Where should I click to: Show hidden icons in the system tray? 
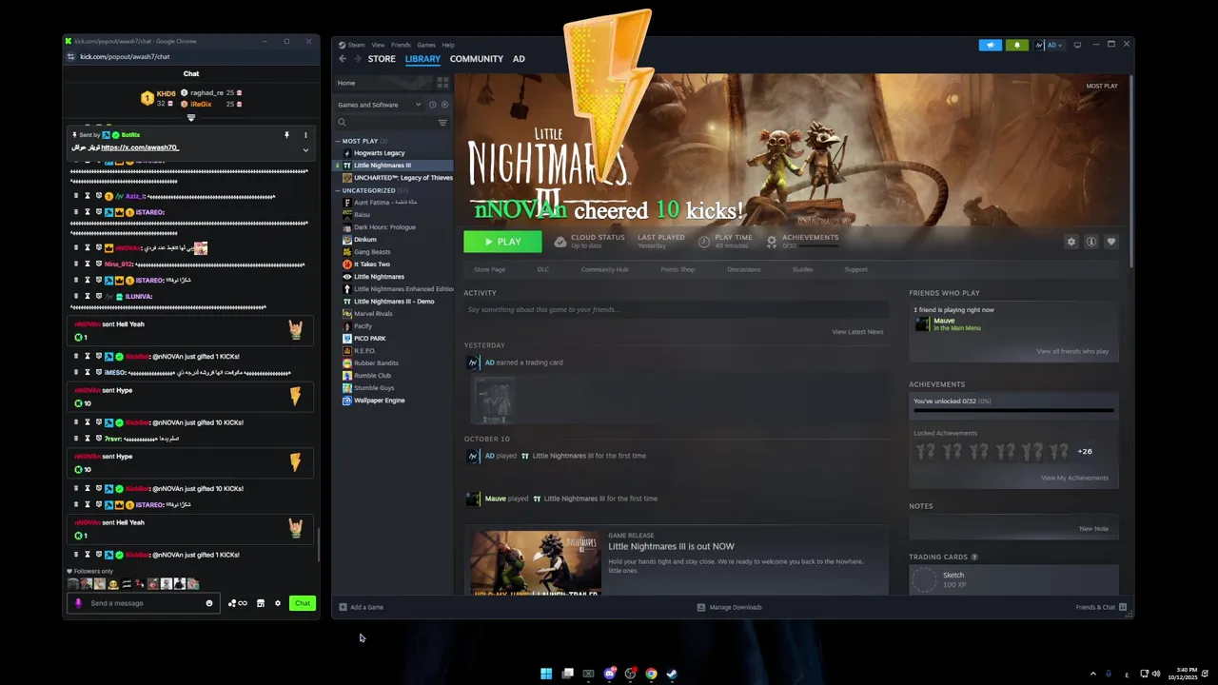tap(1092, 674)
